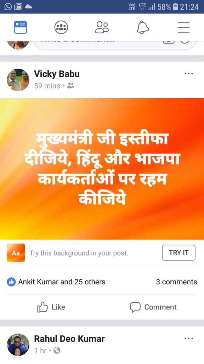Open Vicky Babu's profile name link
Viewport: 204px width, 364px height.
[57, 74]
